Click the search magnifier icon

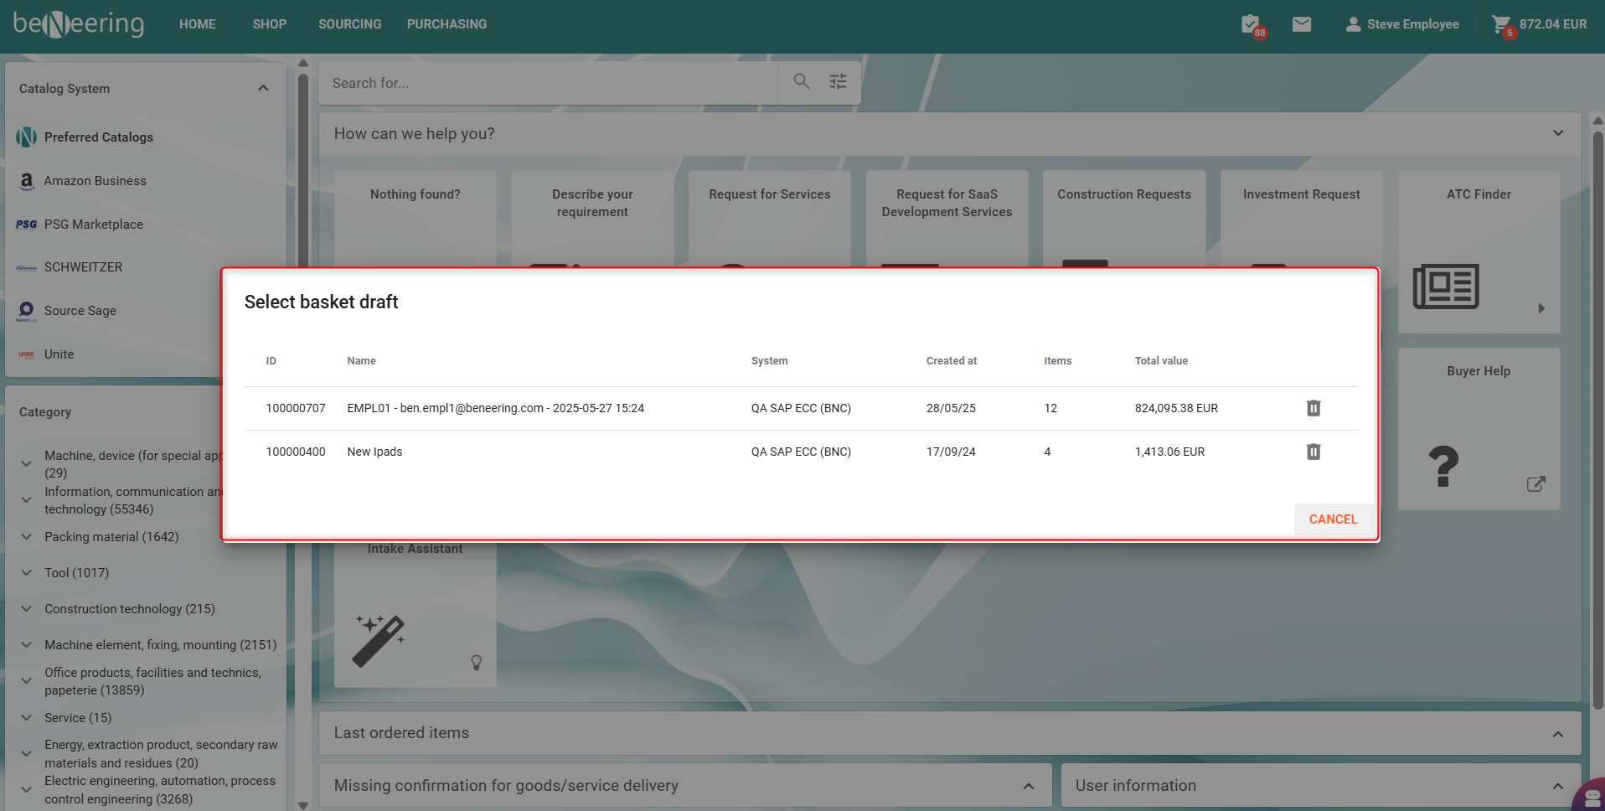[802, 81]
